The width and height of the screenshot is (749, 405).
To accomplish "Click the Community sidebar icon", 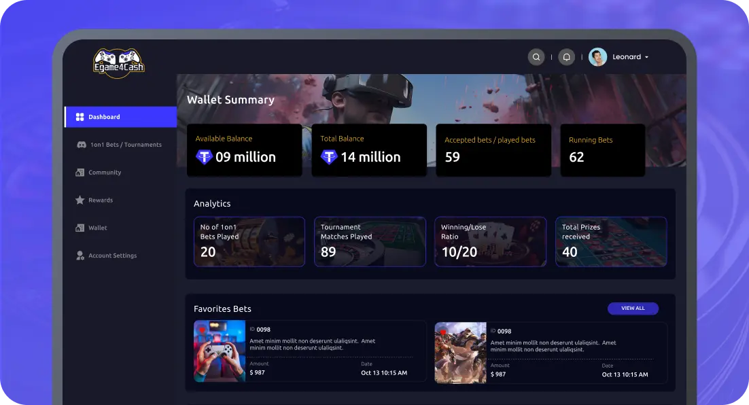I will click(80, 173).
